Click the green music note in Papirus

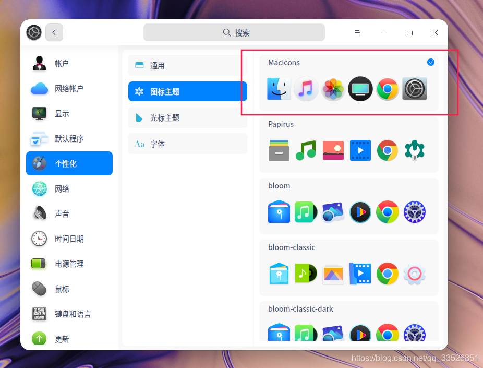306,150
